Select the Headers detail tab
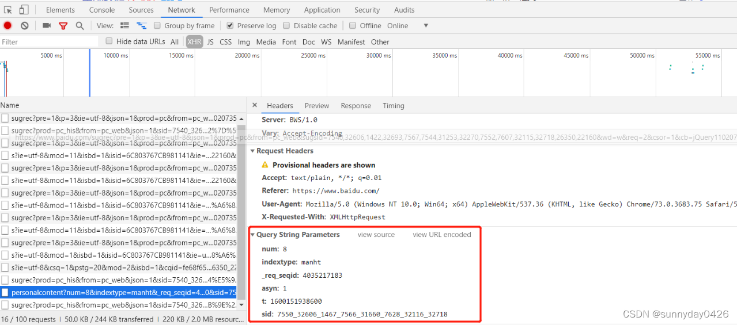The height and width of the screenshot is (325, 737). coord(280,106)
